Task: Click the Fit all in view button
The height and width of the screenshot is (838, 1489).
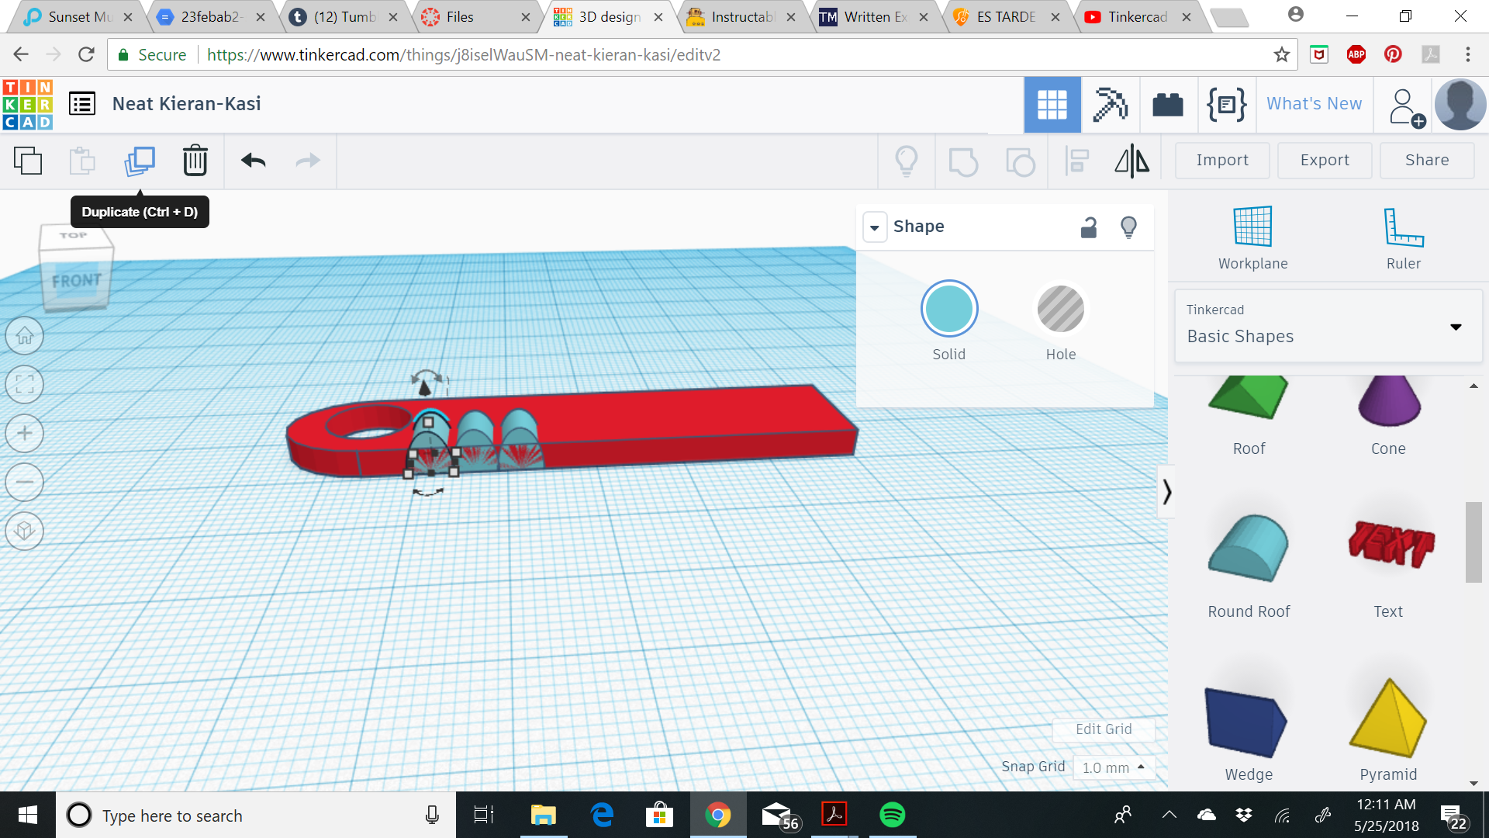Action: [25, 385]
